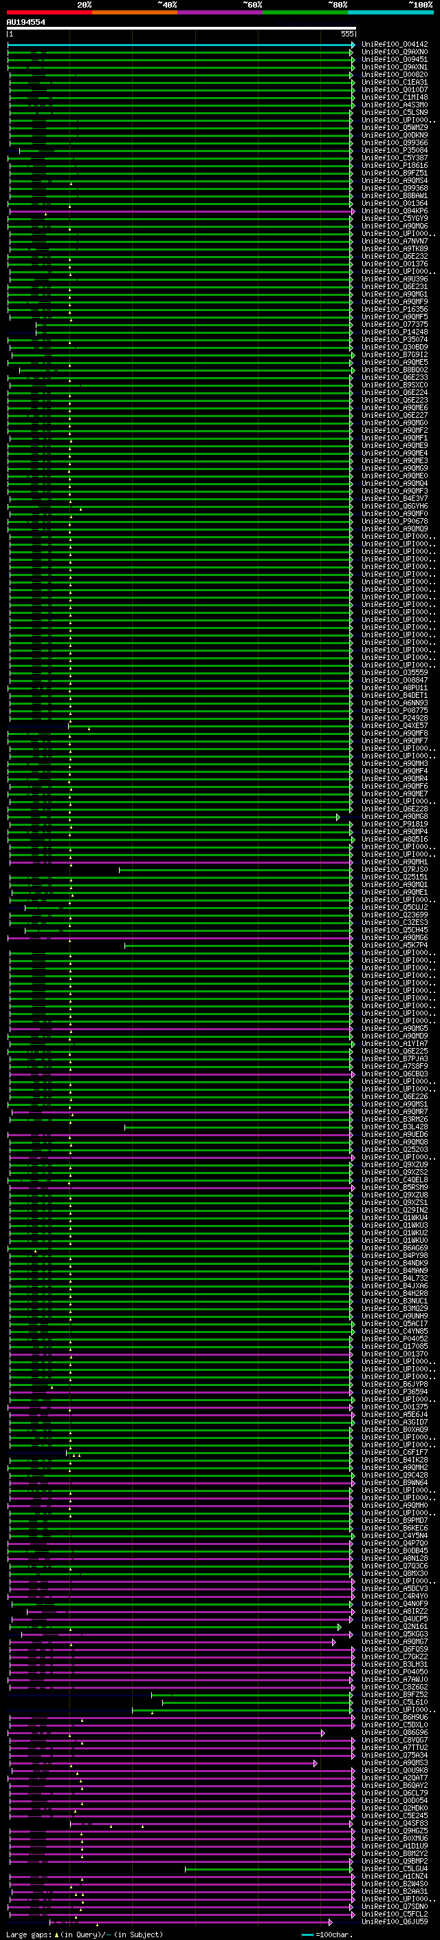
Task: Click UniRef100_C5FCL2 hit label
Action: (x=395, y=1915)
